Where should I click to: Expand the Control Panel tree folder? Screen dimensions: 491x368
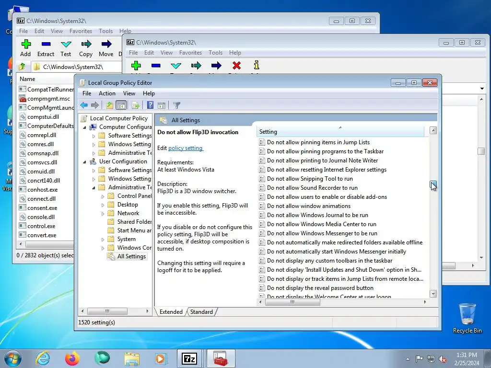(x=103, y=196)
